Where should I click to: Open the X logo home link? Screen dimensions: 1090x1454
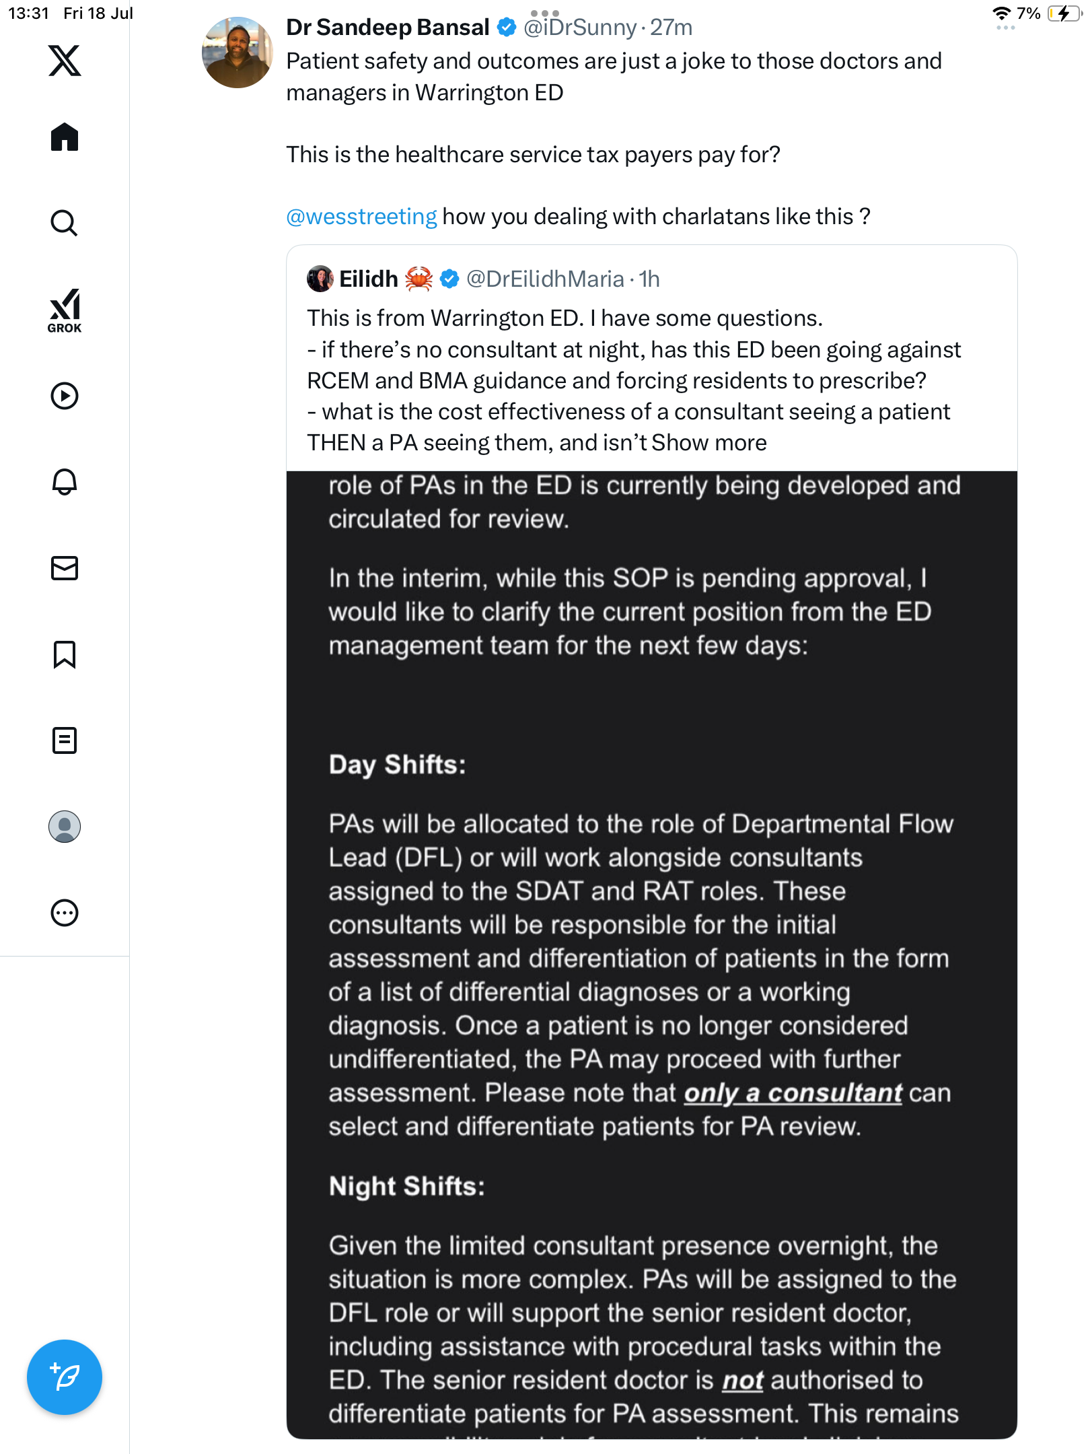[x=65, y=61]
